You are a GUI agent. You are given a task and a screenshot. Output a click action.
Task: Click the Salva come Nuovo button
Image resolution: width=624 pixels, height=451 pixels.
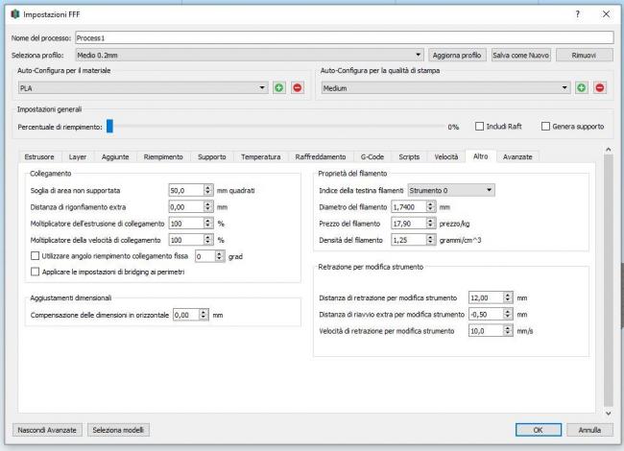click(x=520, y=55)
